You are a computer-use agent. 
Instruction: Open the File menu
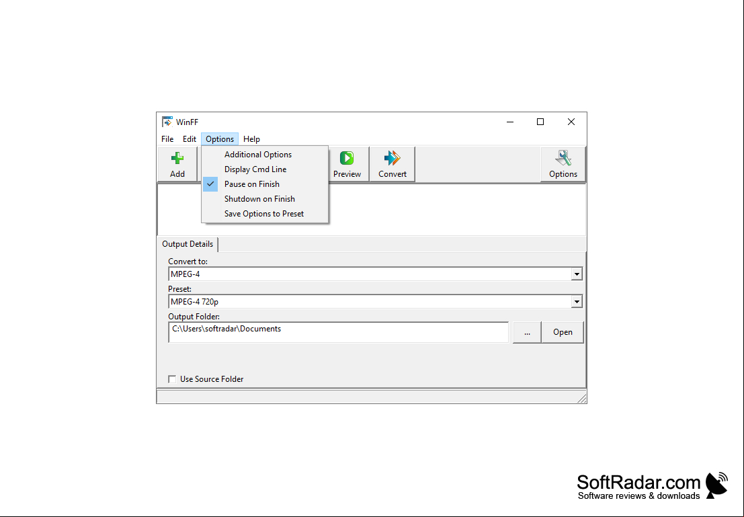[x=167, y=139]
